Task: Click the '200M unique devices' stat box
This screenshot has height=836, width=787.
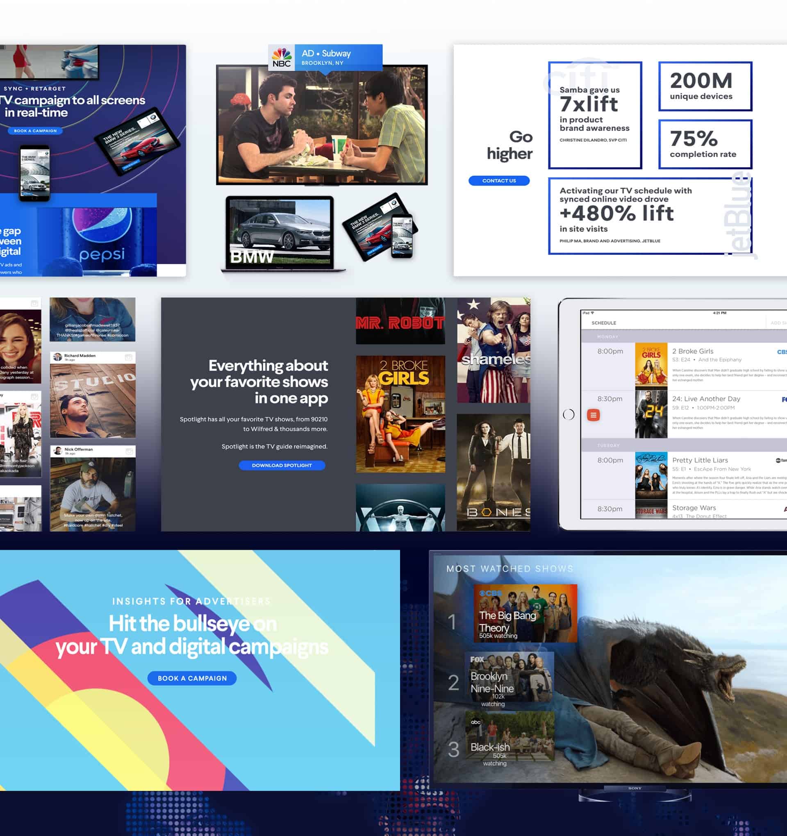Action: click(705, 86)
